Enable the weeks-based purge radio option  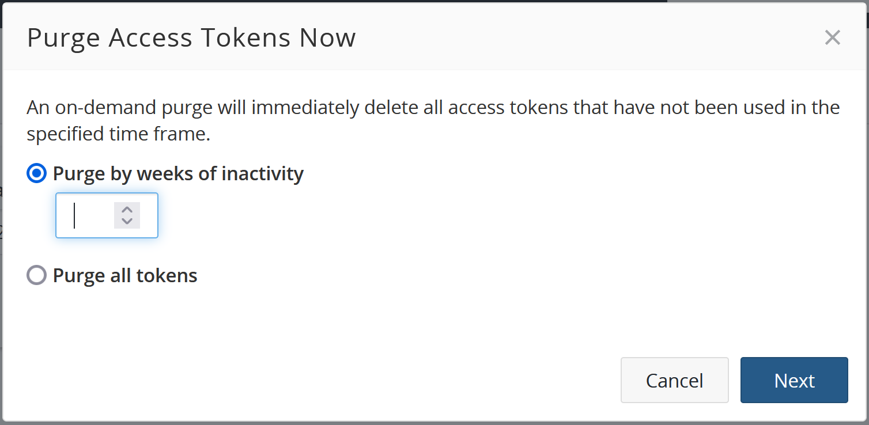click(x=37, y=173)
